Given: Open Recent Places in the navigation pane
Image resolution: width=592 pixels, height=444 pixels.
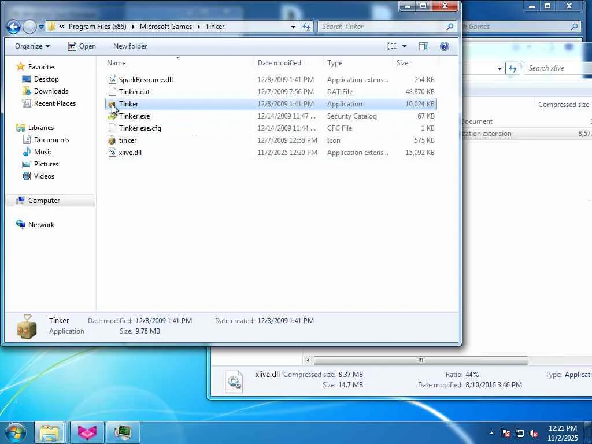Looking at the screenshot, I should 55,103.
